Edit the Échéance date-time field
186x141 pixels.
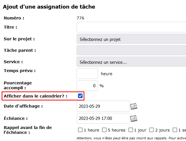pos(103,118)
